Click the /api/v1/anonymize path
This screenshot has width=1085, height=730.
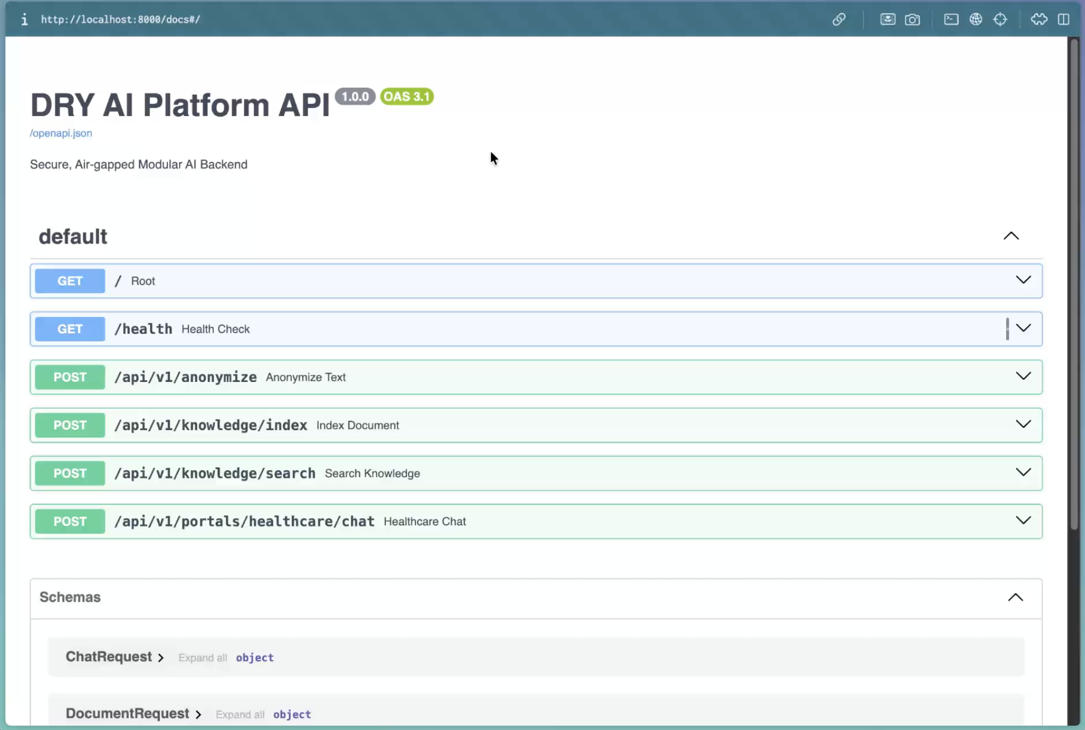pos(186,377)
